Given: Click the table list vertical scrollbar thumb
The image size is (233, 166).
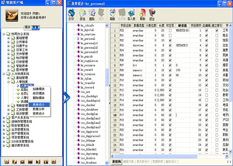Looking at the screenshot, I should pos(107,77).
